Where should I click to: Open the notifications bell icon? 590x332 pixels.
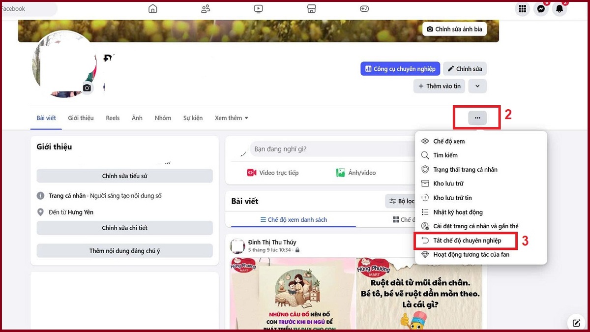[x=560, y=9]
